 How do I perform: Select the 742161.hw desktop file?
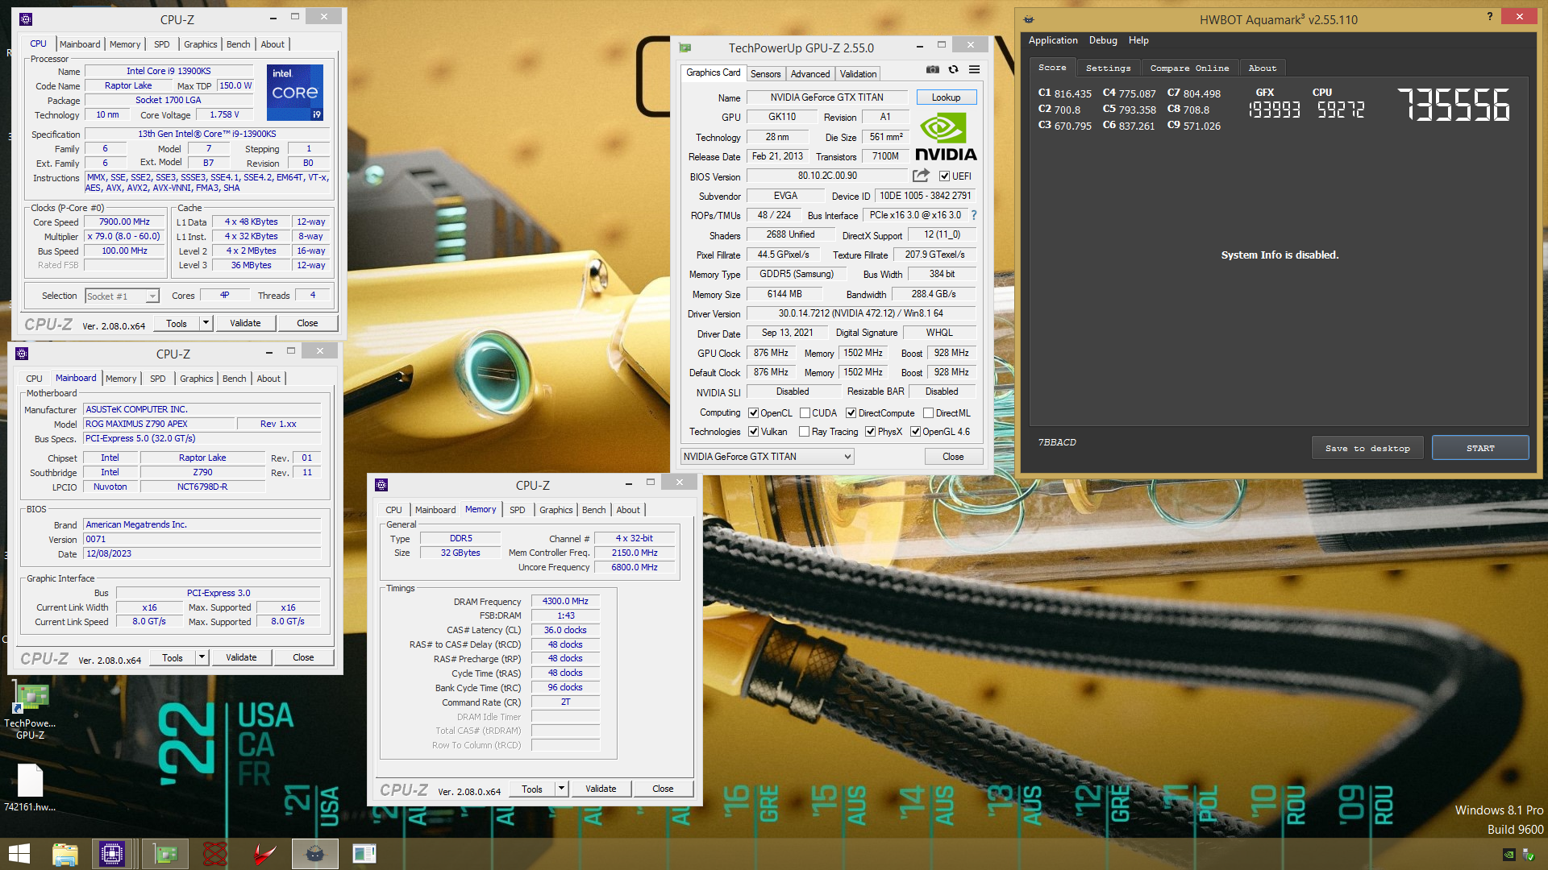30,787
